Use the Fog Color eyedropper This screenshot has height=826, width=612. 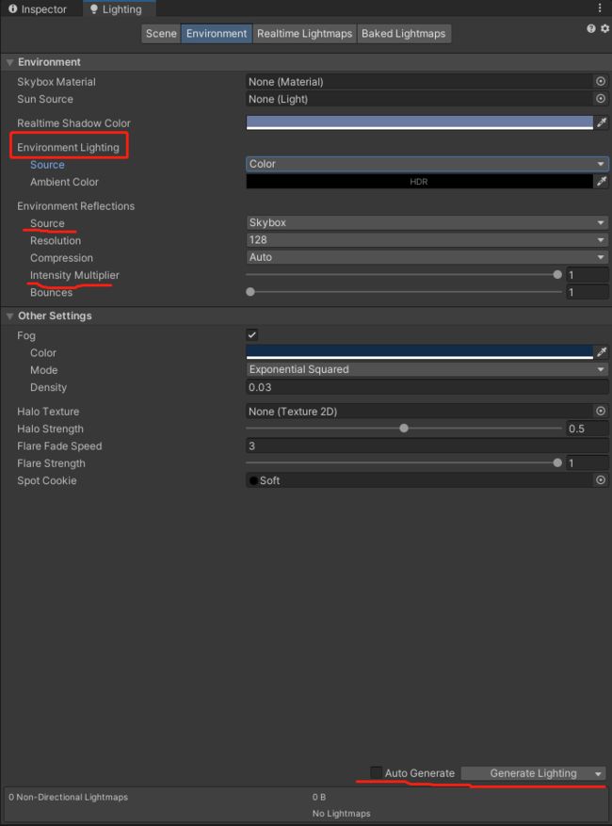tap(602, 352)
